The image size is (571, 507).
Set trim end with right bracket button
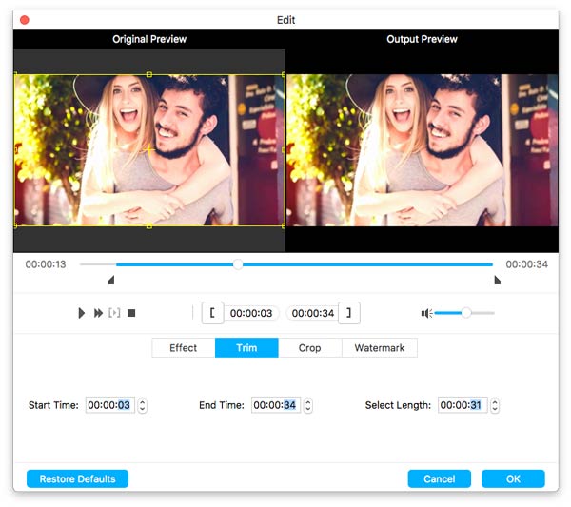pyautogui.click(x=349, y=313)
